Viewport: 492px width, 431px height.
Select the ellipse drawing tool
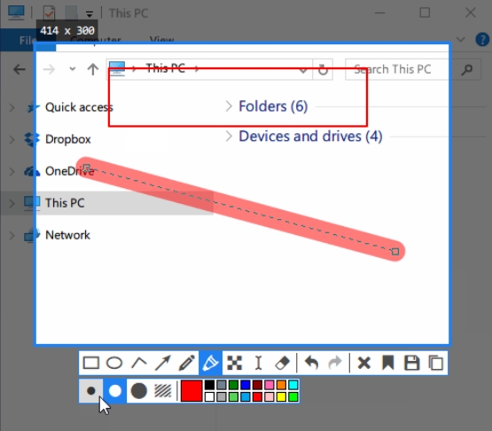[114, 364]
